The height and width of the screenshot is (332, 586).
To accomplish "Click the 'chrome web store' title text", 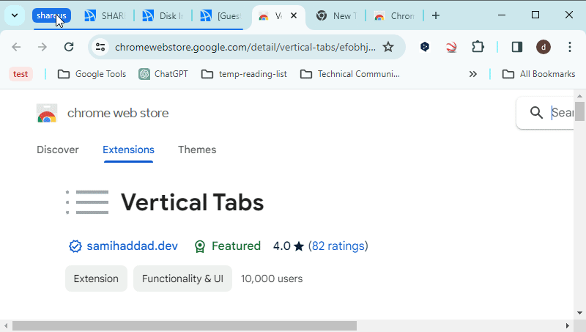I will (x=118, y=113).
